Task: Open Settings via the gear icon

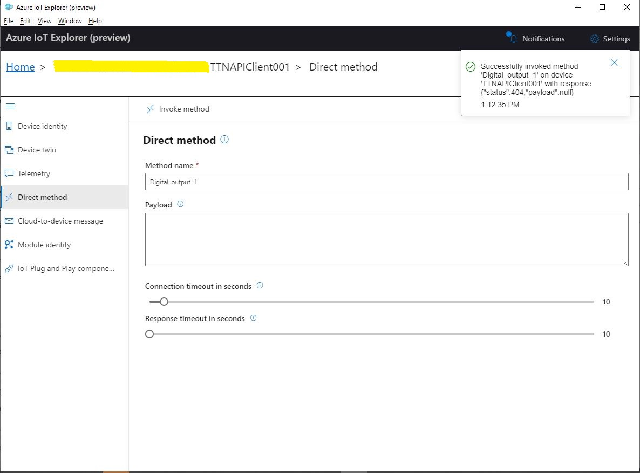Action: tap(595, 39)
